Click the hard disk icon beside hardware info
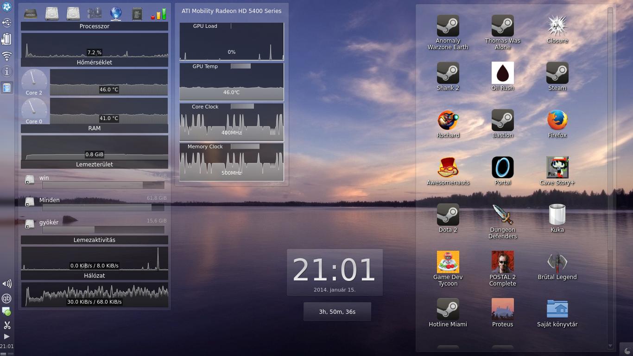The image size is (633, 356). click(73, 13)
